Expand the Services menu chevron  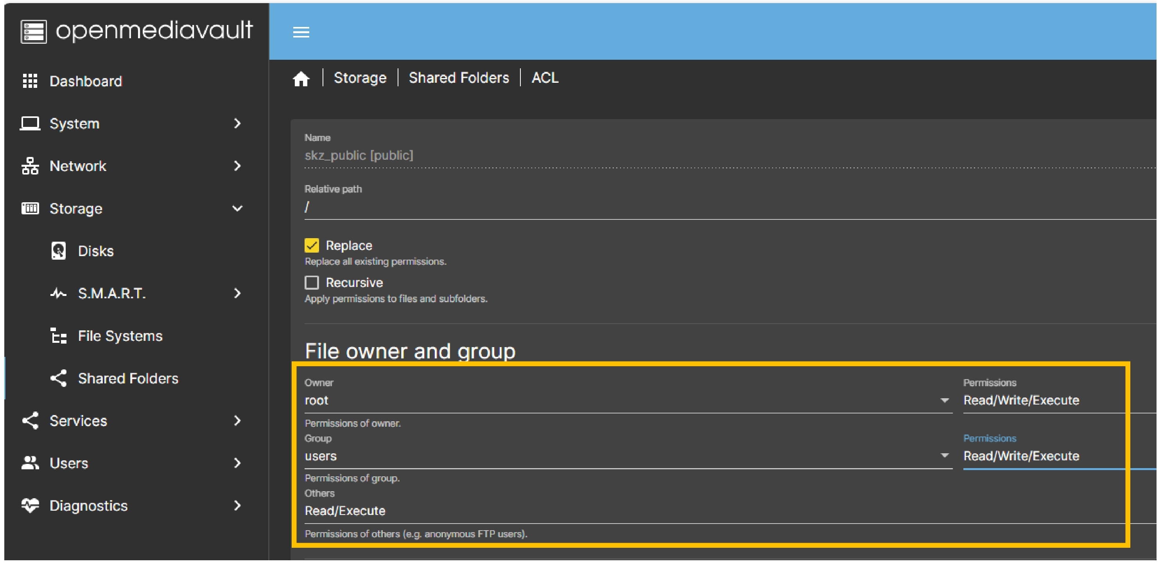(x=237, y=420)
